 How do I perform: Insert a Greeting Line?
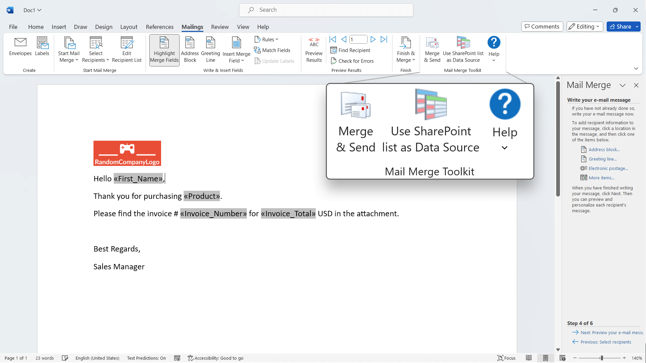(x=210, y=50)
